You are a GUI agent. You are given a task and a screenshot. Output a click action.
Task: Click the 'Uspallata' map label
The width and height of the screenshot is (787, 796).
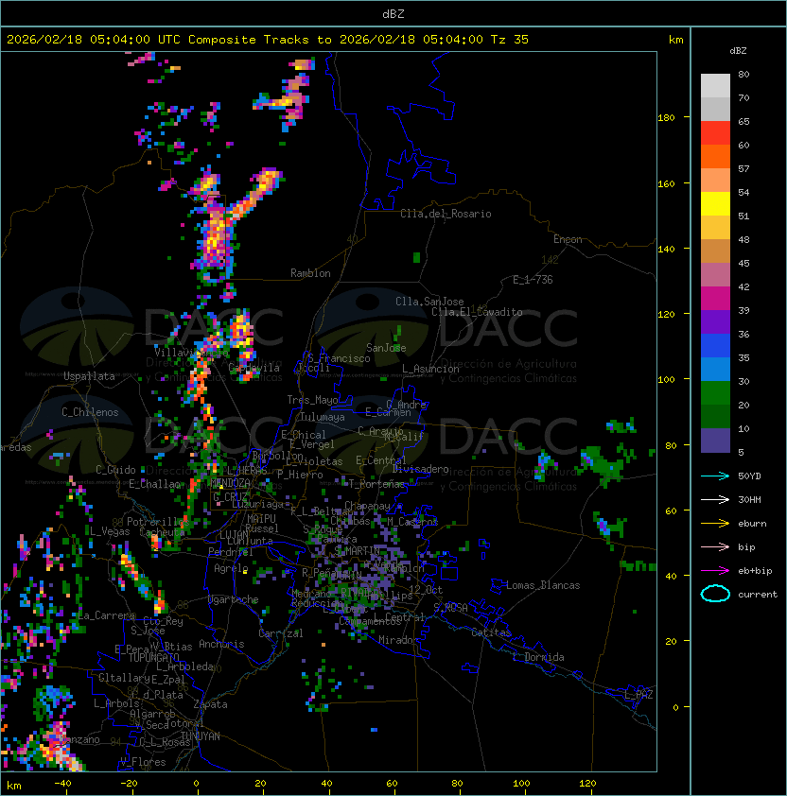(x=89, y=376)
